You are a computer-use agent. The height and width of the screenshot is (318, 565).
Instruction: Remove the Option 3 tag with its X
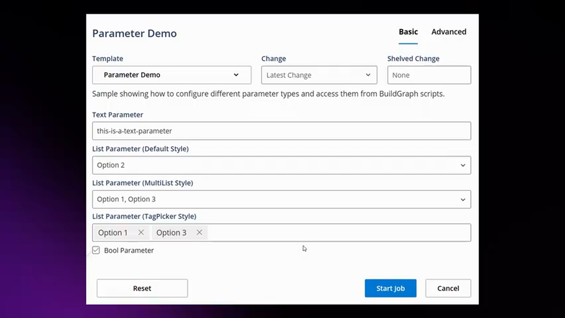pyautogui.click(x=199, y=232)
